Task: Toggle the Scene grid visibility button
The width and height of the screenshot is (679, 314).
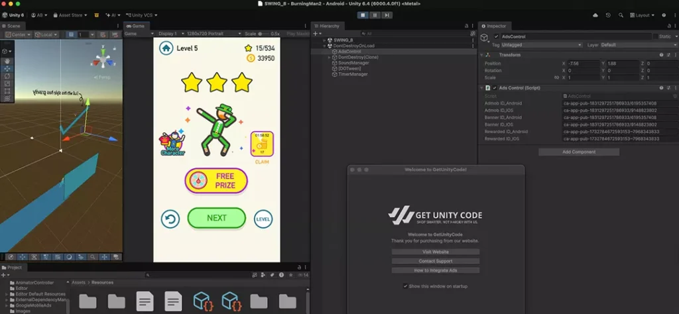Action: click(x=72, y=34)
